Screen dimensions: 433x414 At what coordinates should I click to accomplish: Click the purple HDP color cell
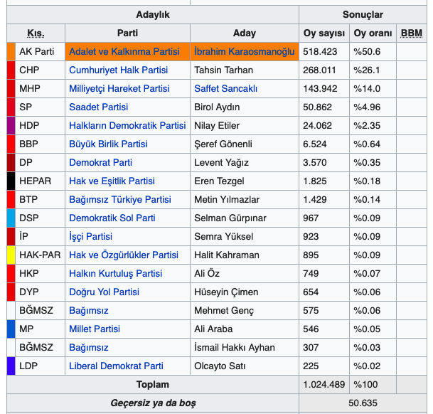[11, 126]
